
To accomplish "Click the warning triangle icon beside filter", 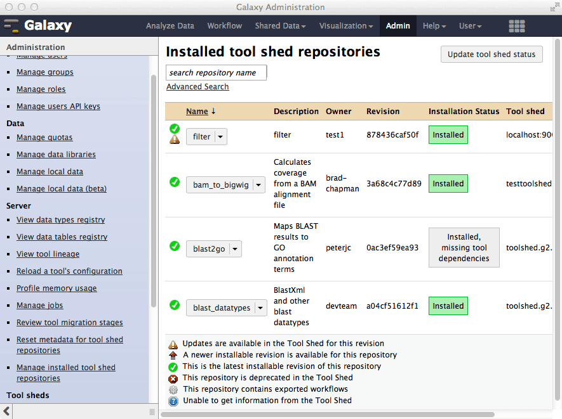I will tap(175, 140).
